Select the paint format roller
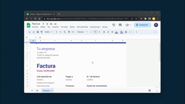The image size is (185, 104). [x=42, y=32]
